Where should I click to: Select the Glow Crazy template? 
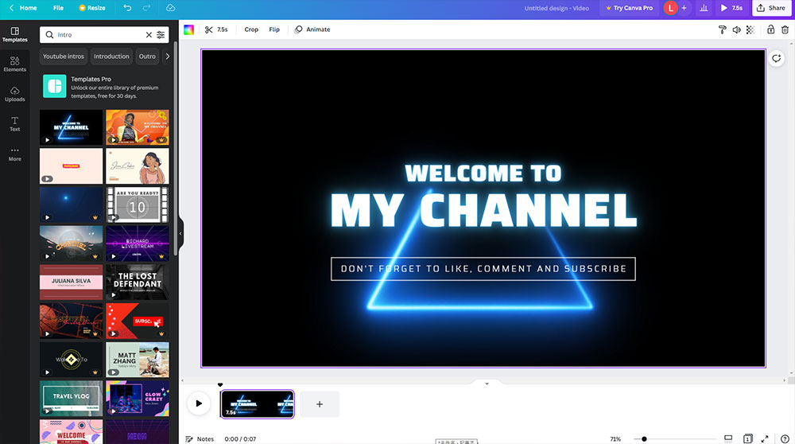tap(138, 399)
